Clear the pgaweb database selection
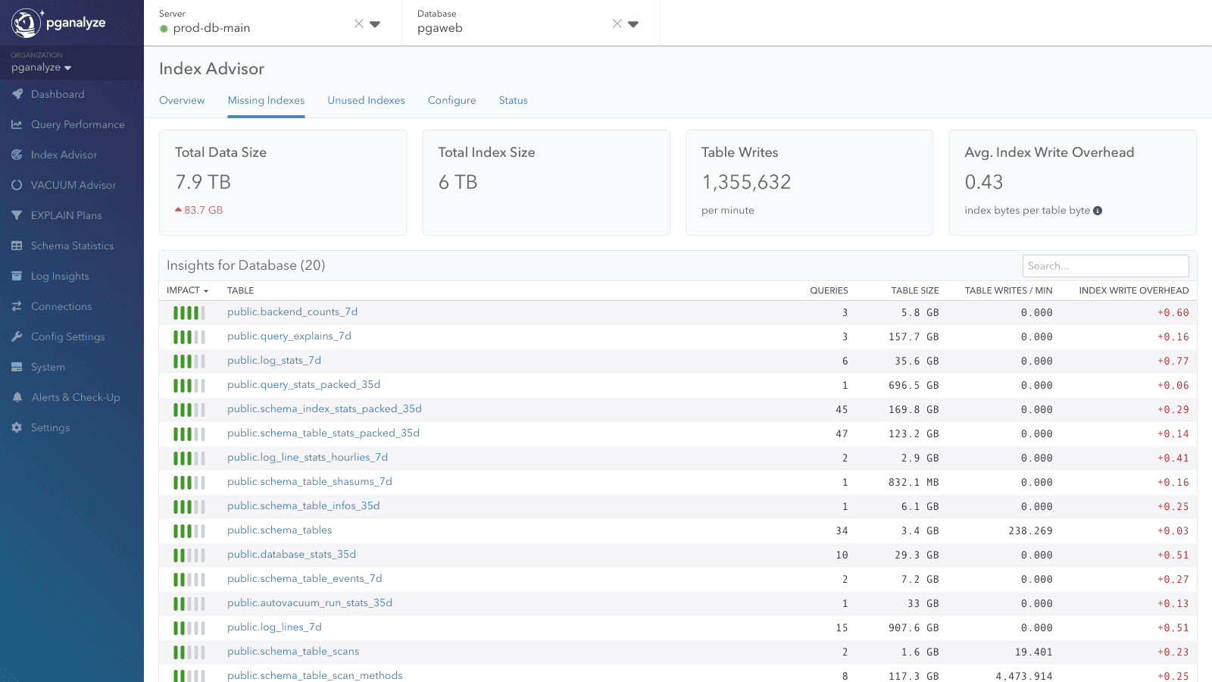This screenshot has width=1212, height=682. tap(617, 23)
